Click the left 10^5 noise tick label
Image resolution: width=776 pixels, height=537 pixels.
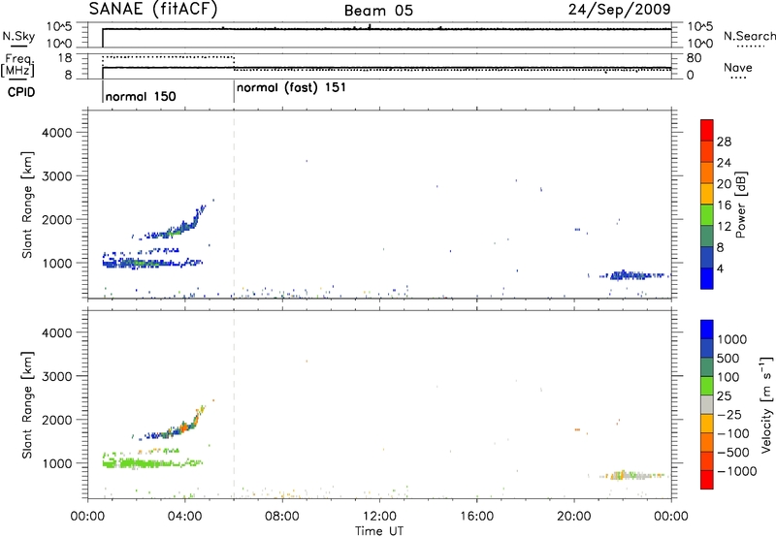[59, 26]
